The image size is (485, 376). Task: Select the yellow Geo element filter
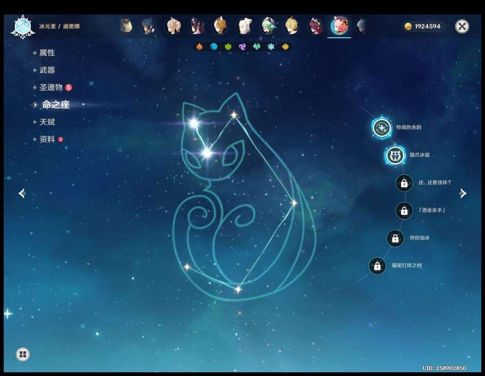point(285,47)
